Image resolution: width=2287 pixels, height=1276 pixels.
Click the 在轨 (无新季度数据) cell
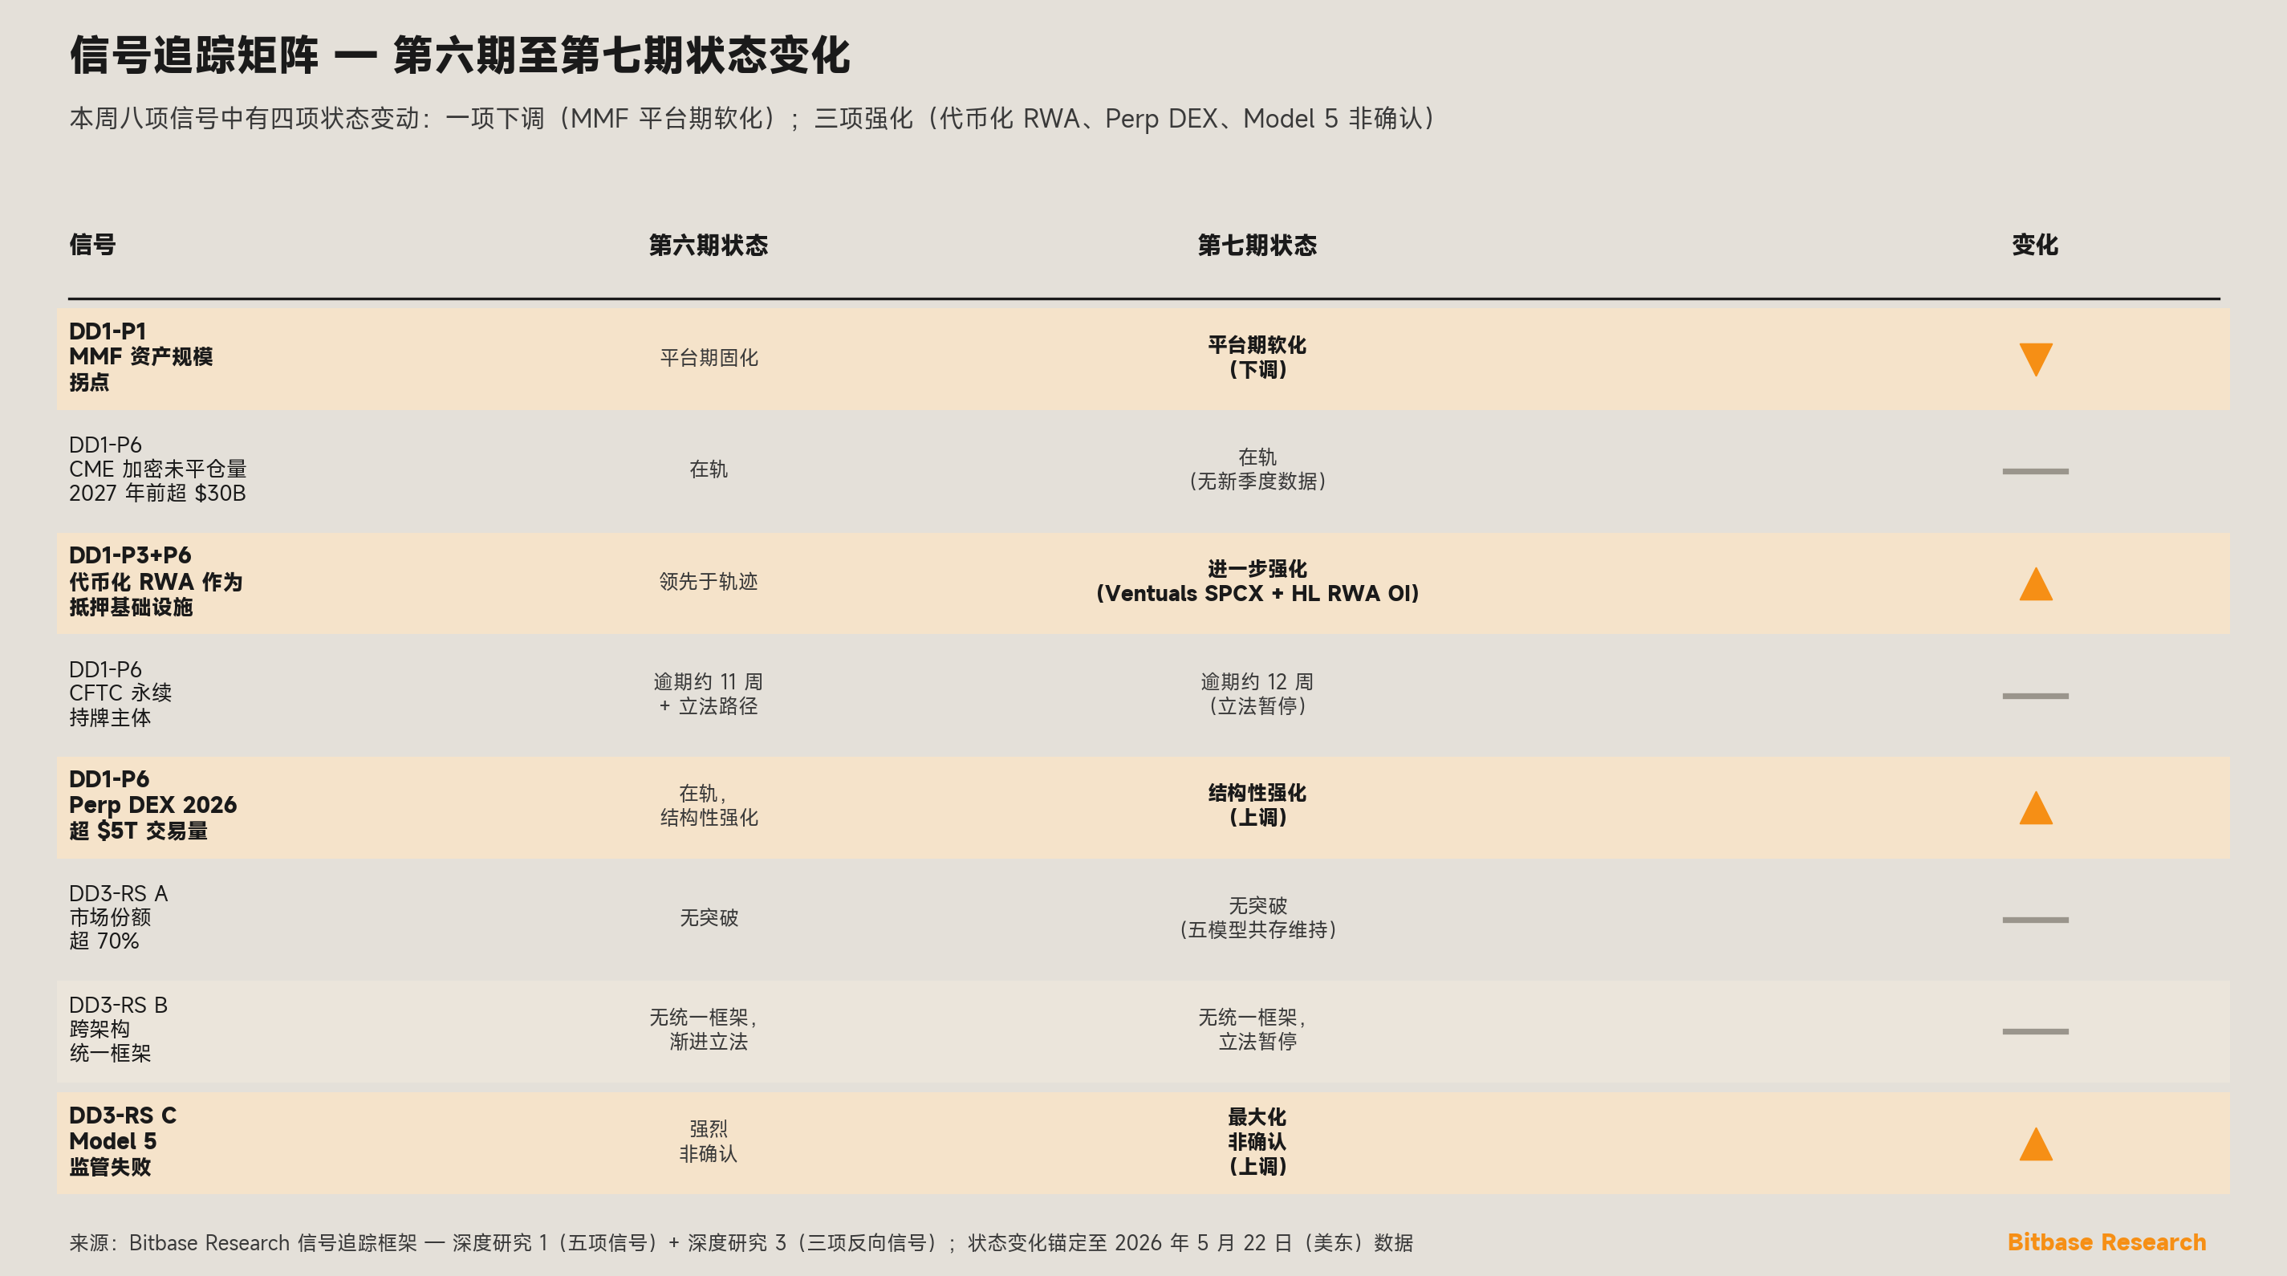tap(1257, 469)
